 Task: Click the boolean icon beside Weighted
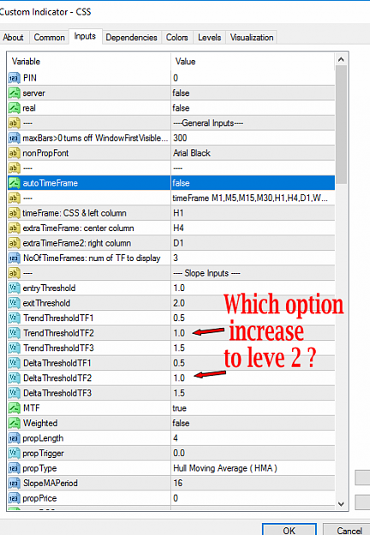(x=14, y=424)
